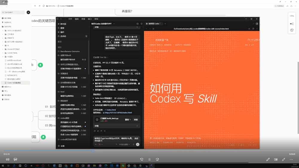This screenshot has width=299, height=168.
Task: Click 审核 on build_deck.py card
Action: [136, 120]
